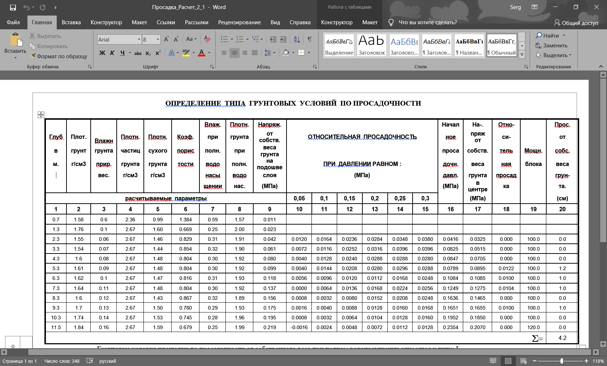The height and width of the screenshot is (366, 607).
Task: Justify the text alignment
Action: [x=255, y=53]
